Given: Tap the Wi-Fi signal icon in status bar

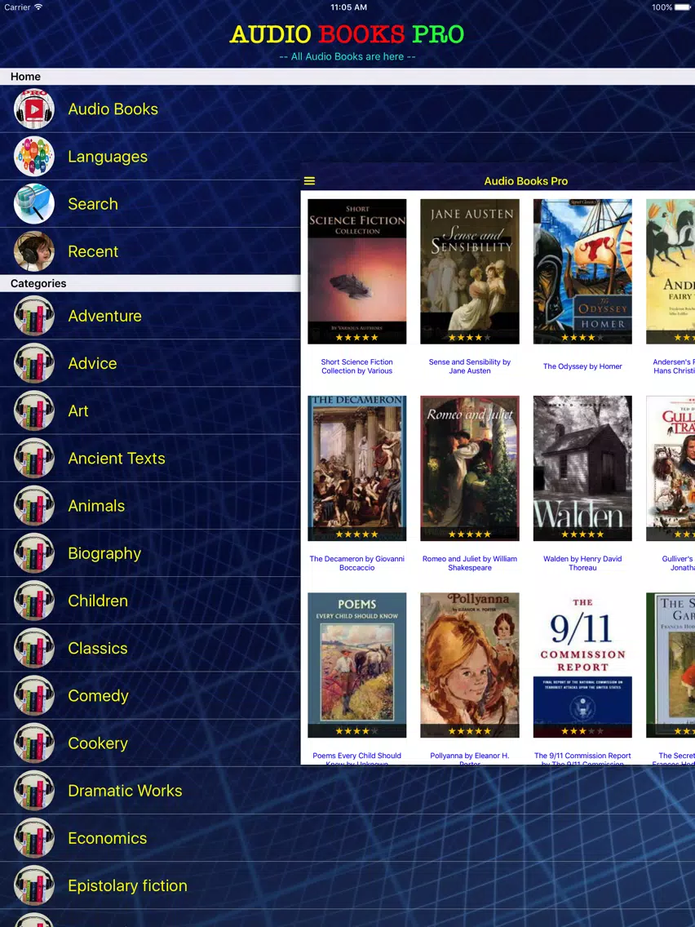Looking at the screenshot, I should pyautogui.click(x=38, y=7).
